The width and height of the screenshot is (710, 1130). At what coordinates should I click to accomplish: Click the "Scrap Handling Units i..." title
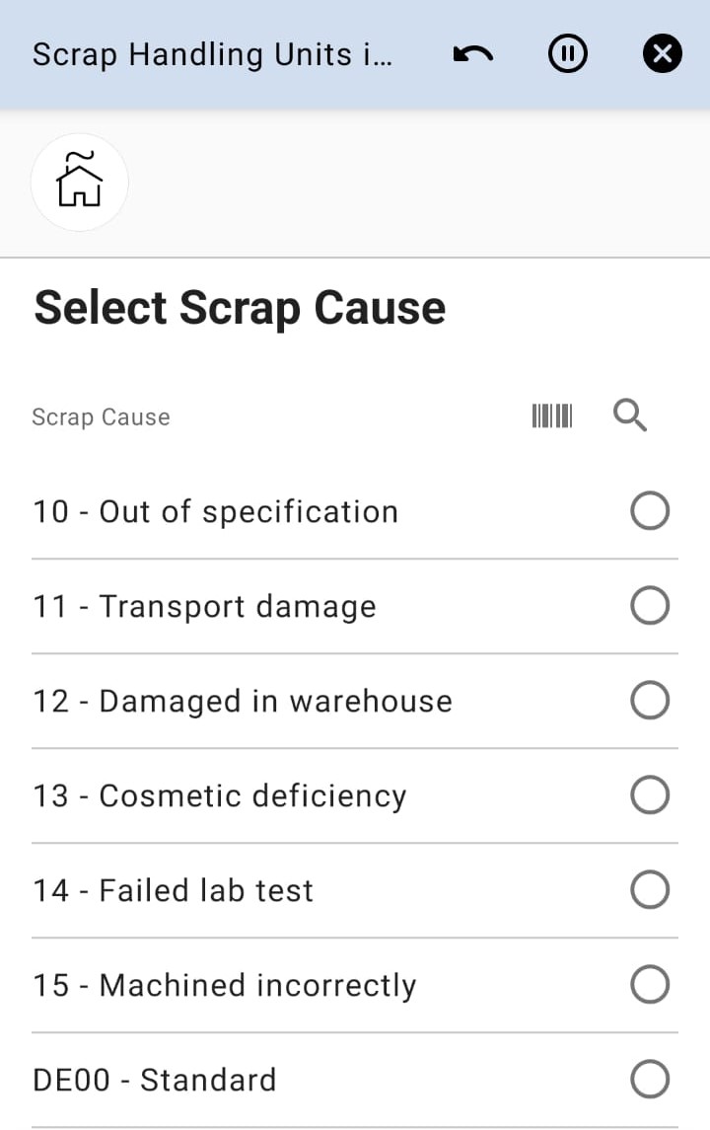(212, 54)
